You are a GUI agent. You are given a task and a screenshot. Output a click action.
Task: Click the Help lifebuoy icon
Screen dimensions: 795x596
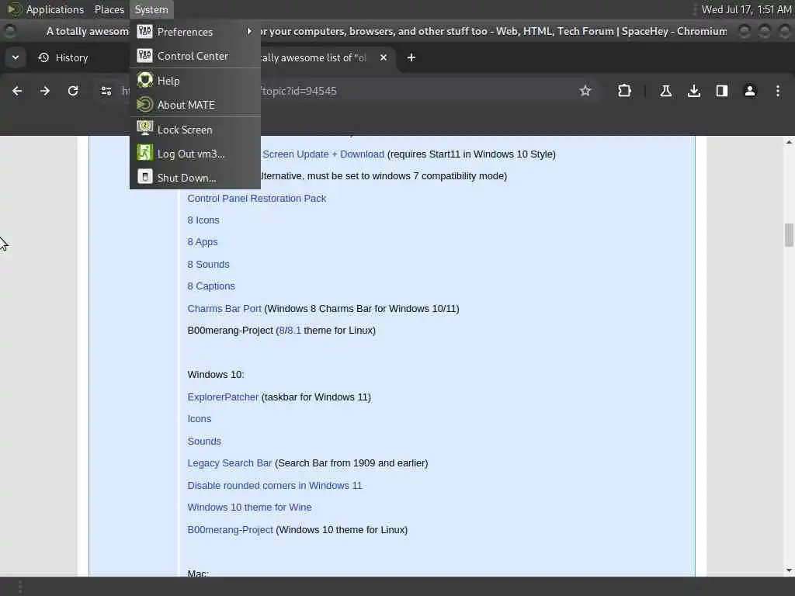145,80
